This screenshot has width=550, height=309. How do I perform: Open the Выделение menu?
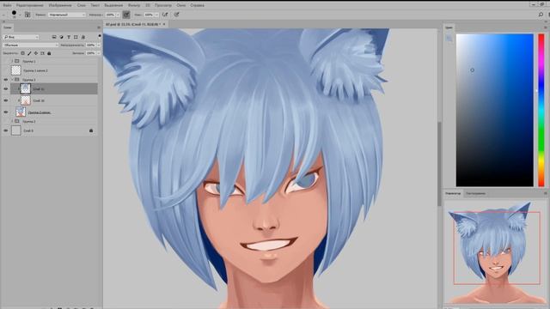pyautogui.click(x=113, y=5)
